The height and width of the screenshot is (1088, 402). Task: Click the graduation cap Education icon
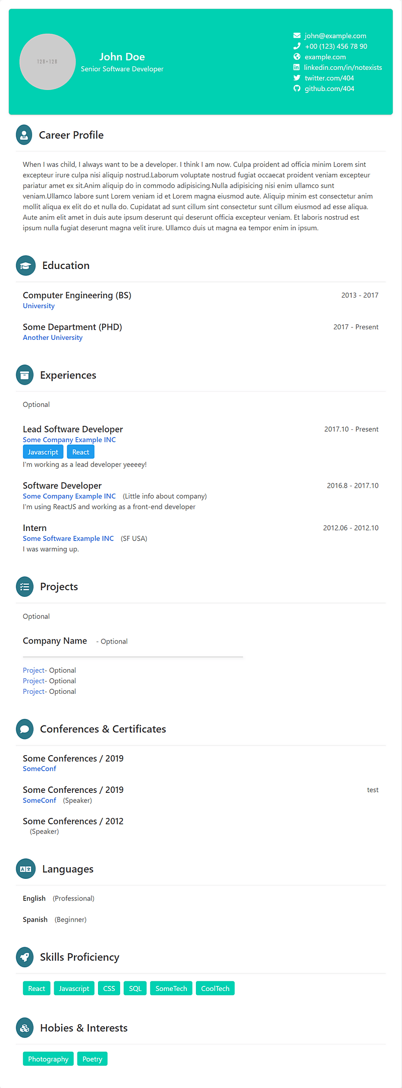point(26,266)
